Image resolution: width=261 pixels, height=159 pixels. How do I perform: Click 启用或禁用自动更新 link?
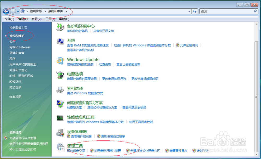(80, 64)
